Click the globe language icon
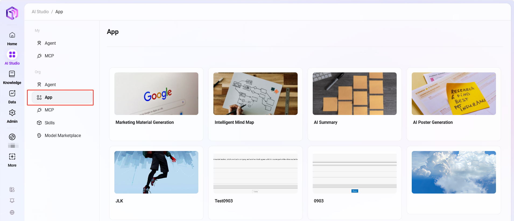 point(12,212)
